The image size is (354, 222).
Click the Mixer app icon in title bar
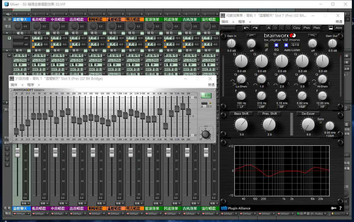tap(6, 4)
